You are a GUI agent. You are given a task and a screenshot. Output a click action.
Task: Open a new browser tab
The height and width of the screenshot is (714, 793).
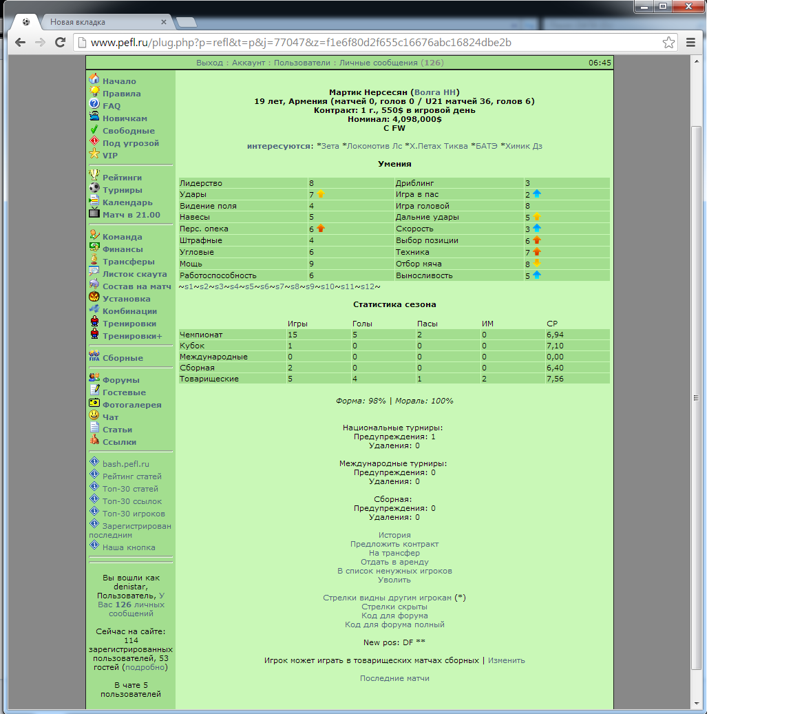point(186,22)
